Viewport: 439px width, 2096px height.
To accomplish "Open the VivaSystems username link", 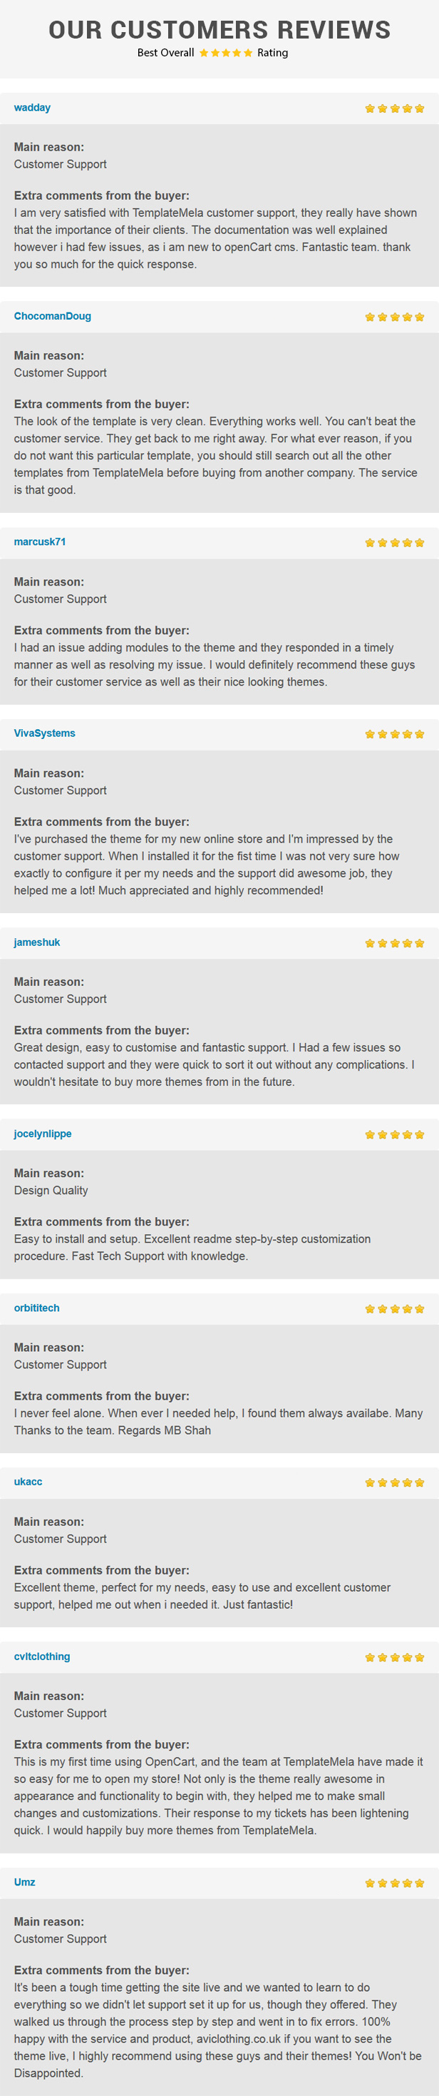I will (x=45, y=732).
